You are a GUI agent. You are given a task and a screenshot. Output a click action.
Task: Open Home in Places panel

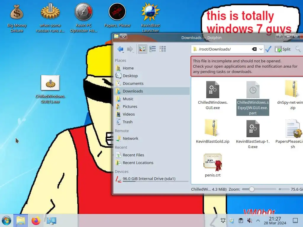[x=151, y=68]
